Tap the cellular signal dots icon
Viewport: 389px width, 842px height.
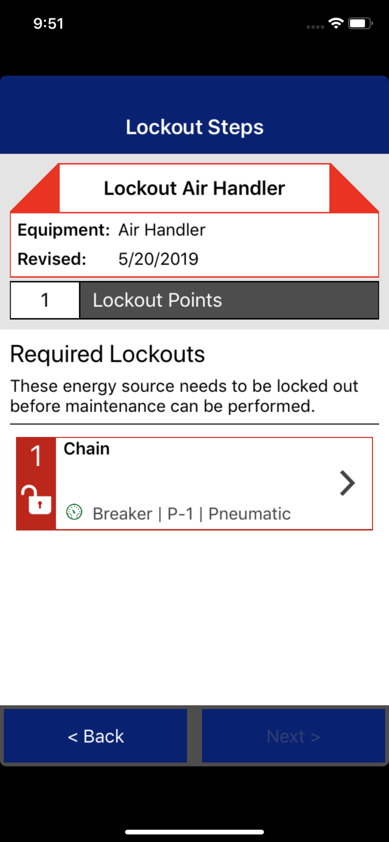[315, 27]
